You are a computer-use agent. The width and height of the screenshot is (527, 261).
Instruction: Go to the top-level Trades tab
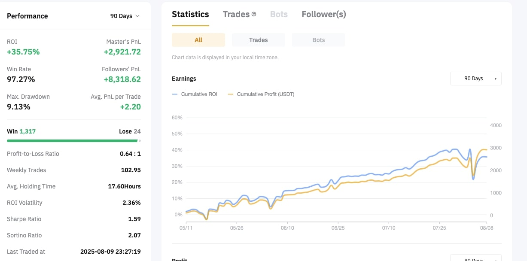(x=236, y=14)
